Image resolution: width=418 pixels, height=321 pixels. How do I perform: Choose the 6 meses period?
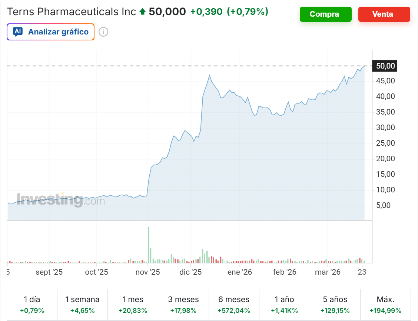click(x=234, y=305)
